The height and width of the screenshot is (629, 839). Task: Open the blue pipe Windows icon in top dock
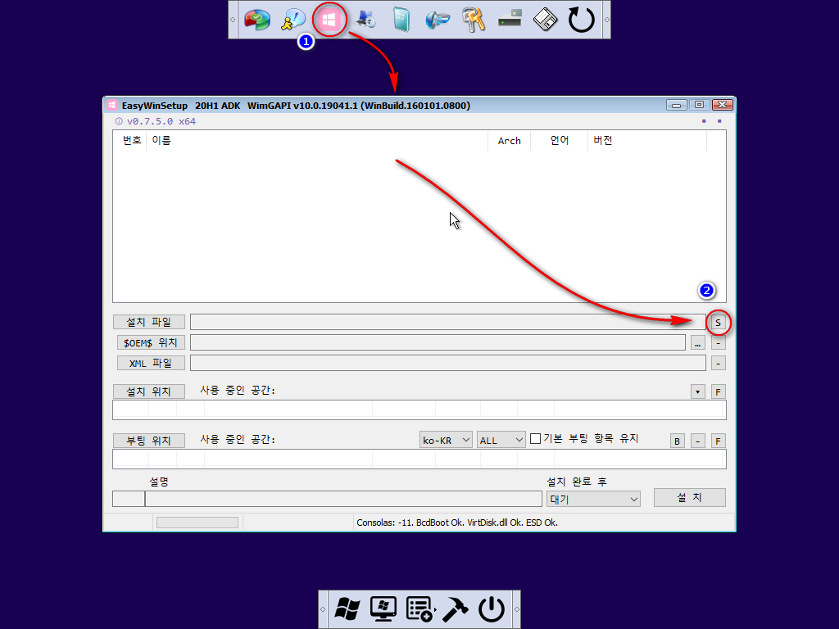pyautogui.click(x=438, y=20)
